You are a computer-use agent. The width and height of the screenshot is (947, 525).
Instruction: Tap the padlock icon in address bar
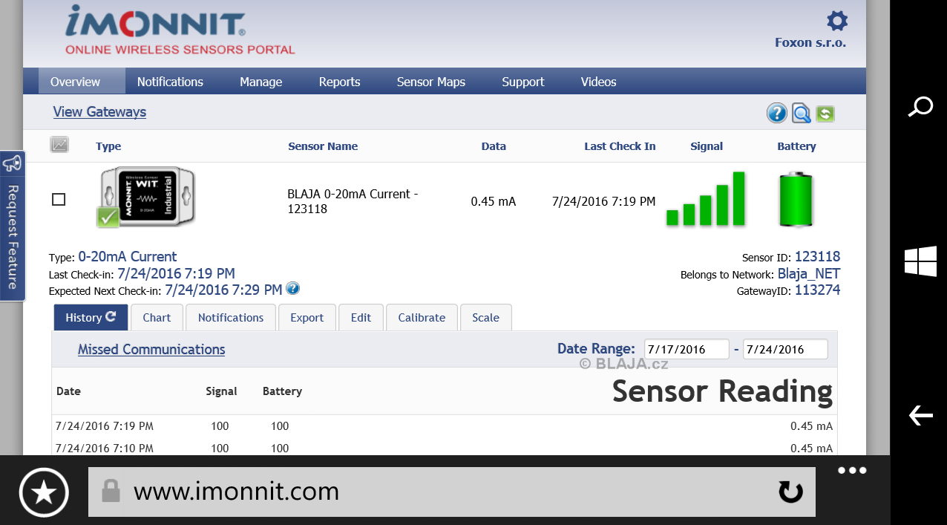(111, 491)
